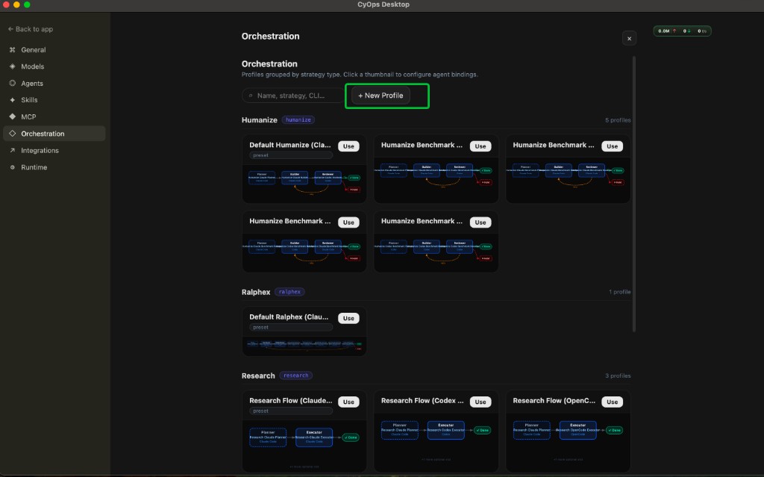Click preset badge on Research Flow (Claude) card
Image resolution: width=764 pixels, height=477 pixels.
(x=291, y=411)
